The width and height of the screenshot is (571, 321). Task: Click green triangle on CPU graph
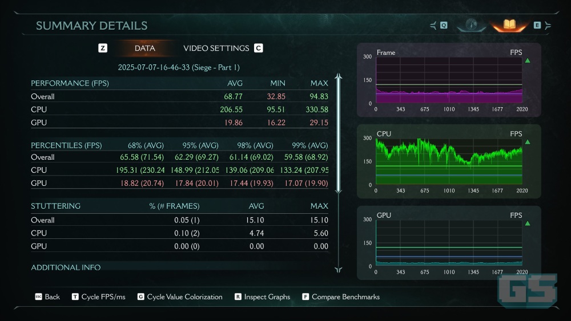[528, 142]
